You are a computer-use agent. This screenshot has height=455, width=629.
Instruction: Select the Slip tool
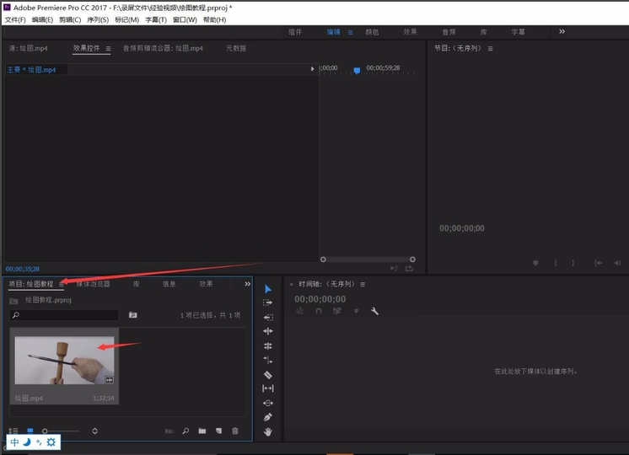pyautogui.click(x=268, y=388)
